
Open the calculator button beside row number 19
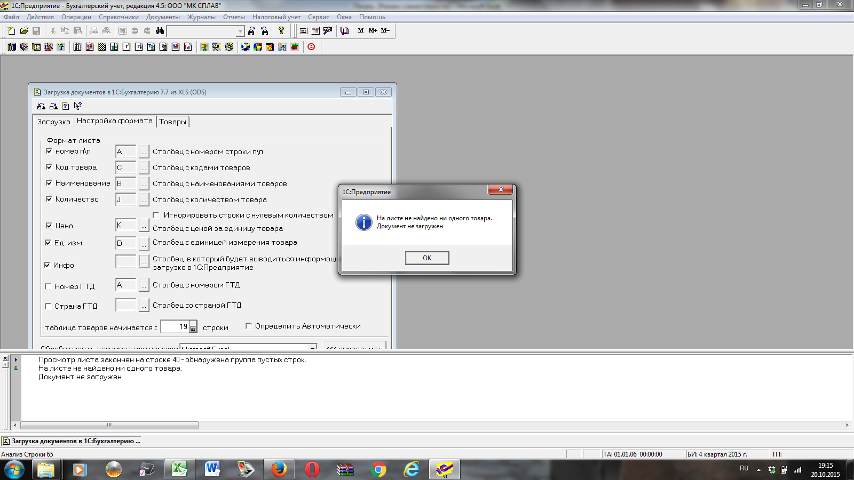193,327
